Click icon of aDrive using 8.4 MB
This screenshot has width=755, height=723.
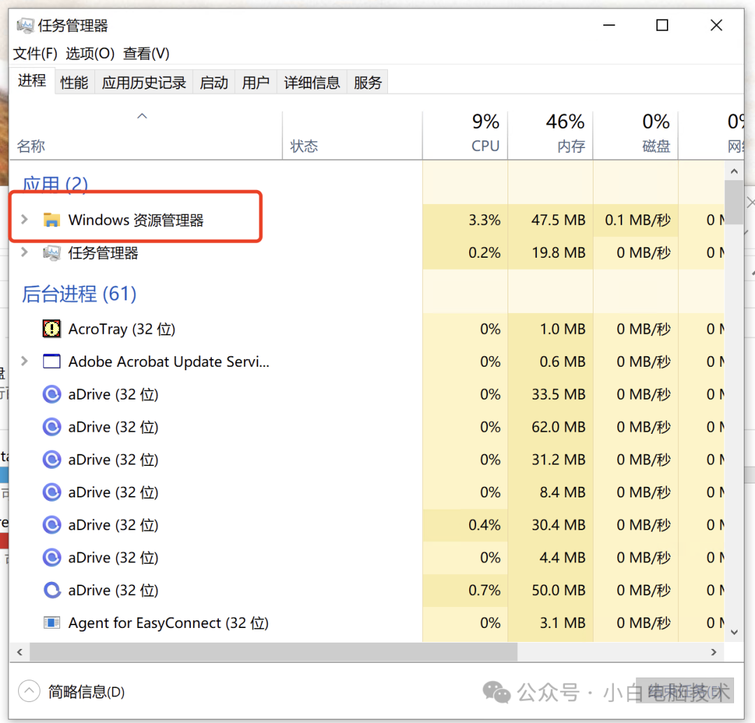(52, 492)
